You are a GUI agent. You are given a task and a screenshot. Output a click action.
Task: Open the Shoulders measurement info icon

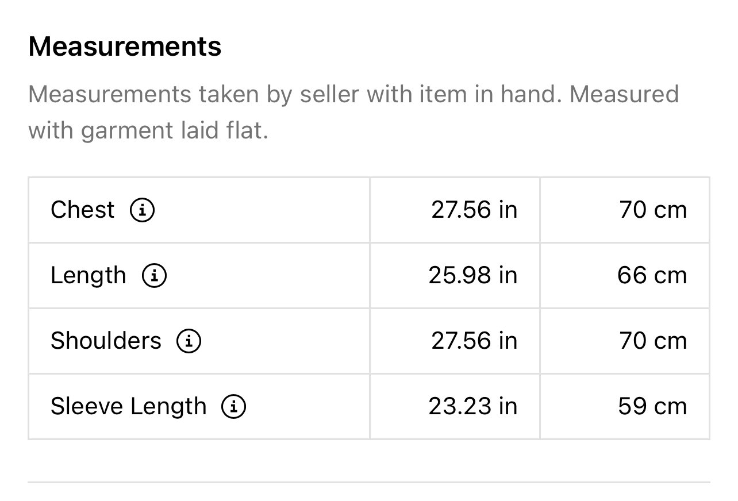tap(189, 341)
